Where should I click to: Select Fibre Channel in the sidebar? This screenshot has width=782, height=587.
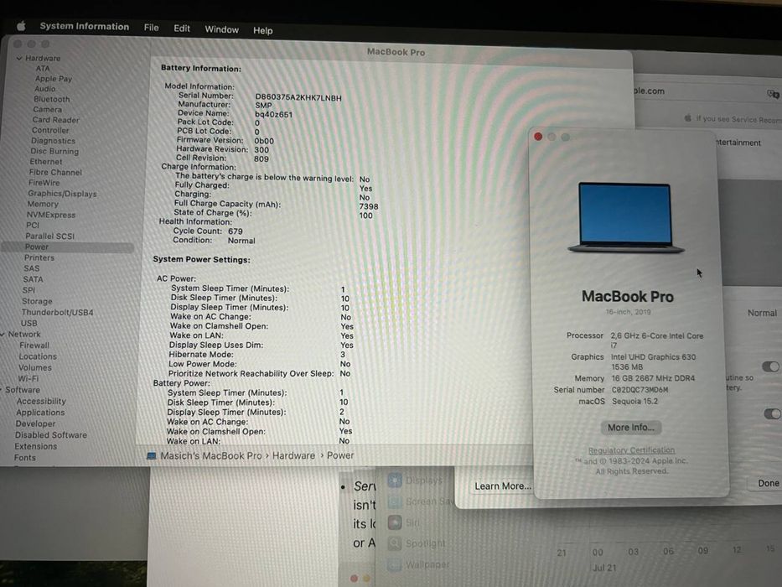point(55,172)
